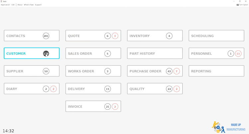Click the About menu item

pyautogui.click(x=20, y=5)
